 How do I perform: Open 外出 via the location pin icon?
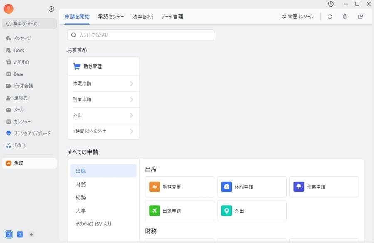pos(226,211)
